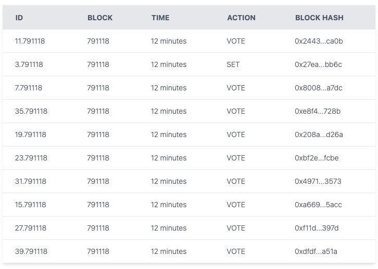The width and height of the screenshot is (378, 269).
Task: Open block hash 0x27ea...bb6c
Action: pos(318,64)
